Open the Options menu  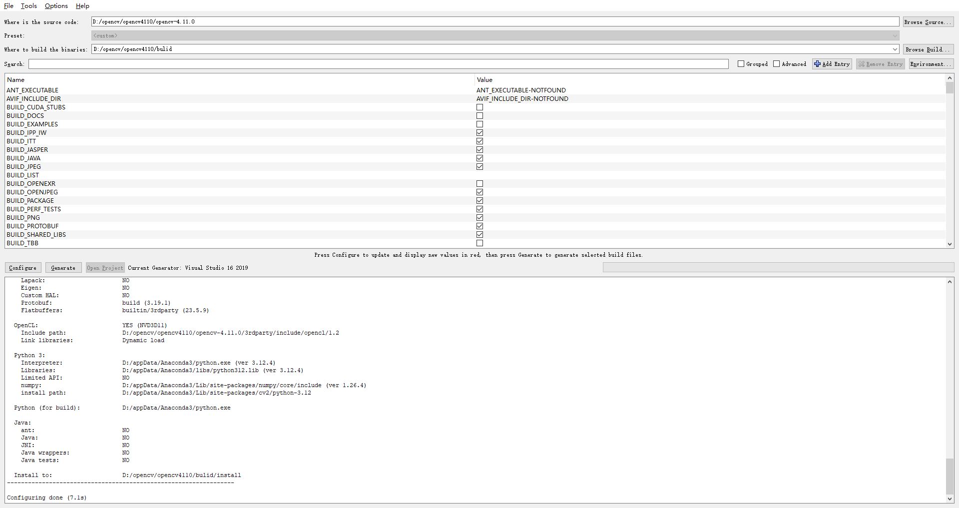click(55, 6)
